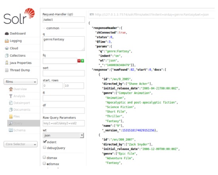Viewport: 218px width, 175px height.
Task: Click the fq filter query field
Action: click(60, 61)
